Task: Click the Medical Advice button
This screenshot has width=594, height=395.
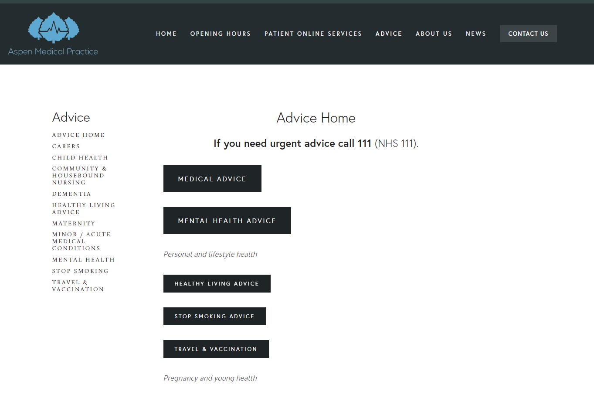Action: [x=212, y=179]
